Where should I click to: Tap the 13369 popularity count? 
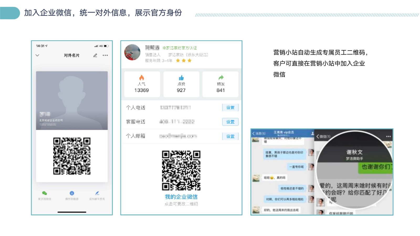pos(141,90)
